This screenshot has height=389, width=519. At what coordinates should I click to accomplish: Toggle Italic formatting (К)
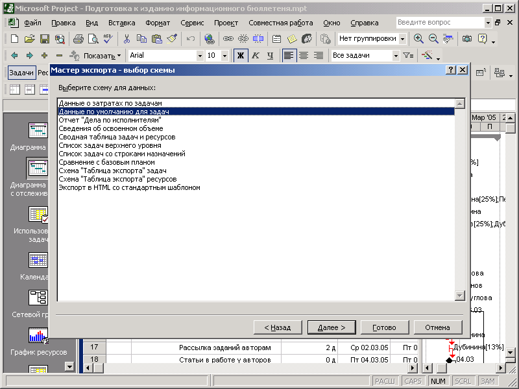[x=255, y=56]
